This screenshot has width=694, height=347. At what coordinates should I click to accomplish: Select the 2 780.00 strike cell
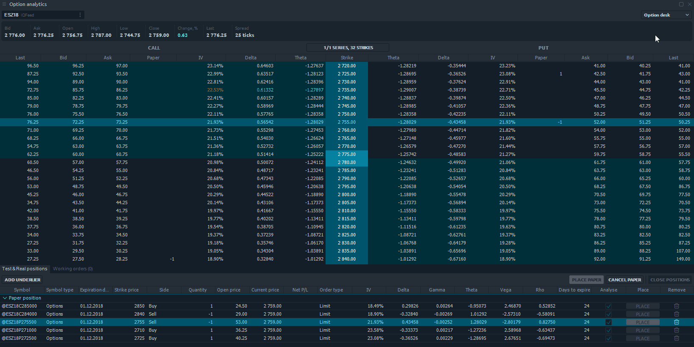(x=346, y=162)
